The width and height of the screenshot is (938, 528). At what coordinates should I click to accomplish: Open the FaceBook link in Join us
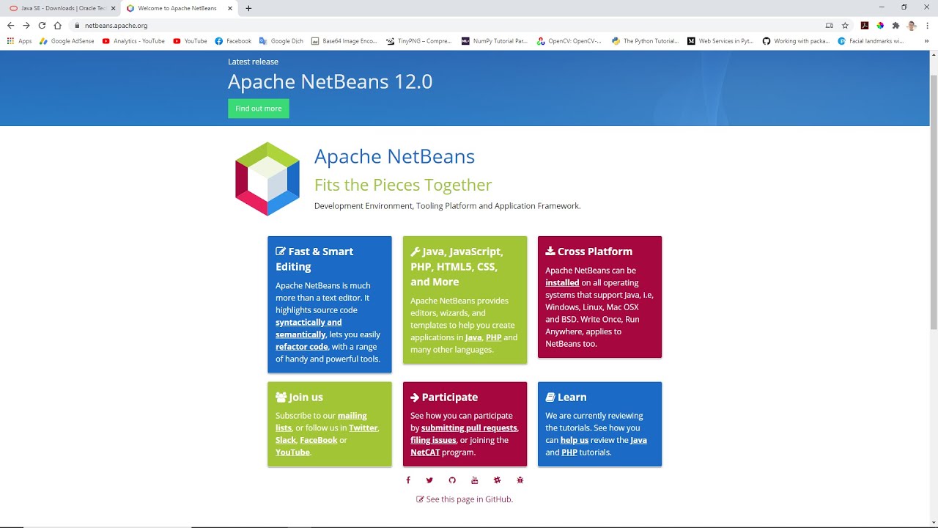pyautogui.click(x=319, y=440)
